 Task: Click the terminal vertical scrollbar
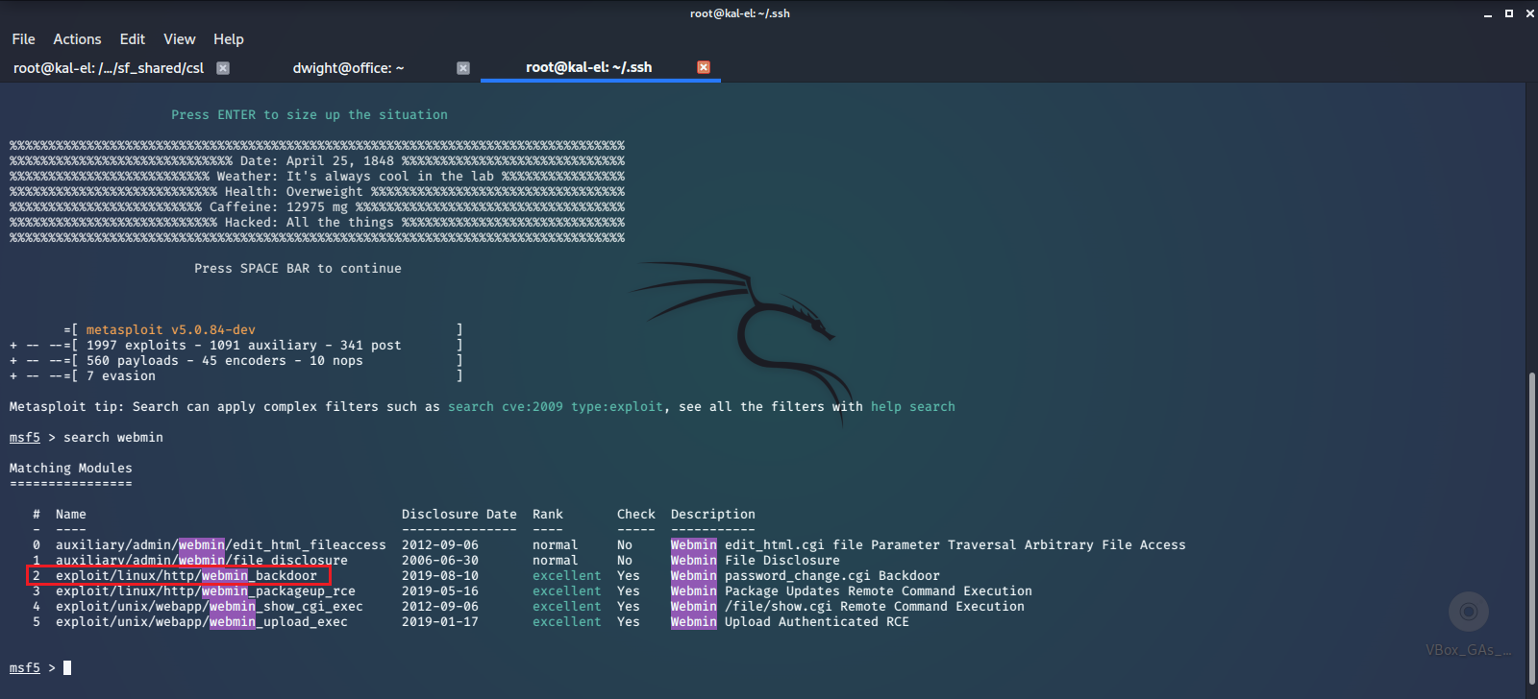point(1532,530)
